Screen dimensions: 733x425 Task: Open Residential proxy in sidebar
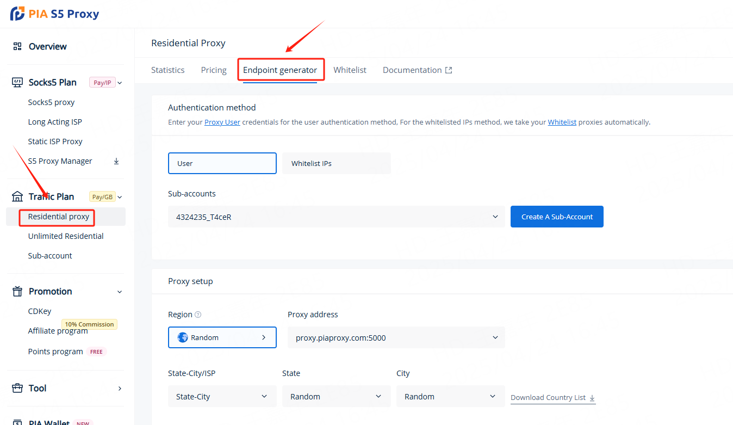point(59,217)
